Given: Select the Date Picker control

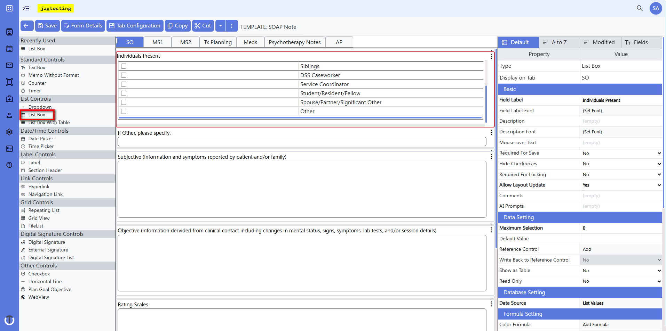Looking at the screenshot, I should click(x=41, y=139).
